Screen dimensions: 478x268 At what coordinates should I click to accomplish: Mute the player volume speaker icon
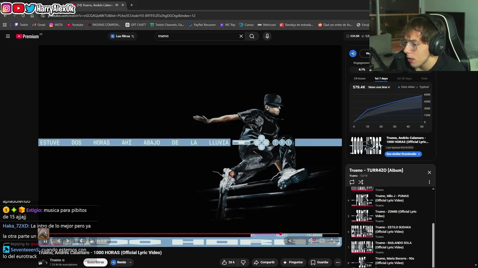(x=82, y=241)
